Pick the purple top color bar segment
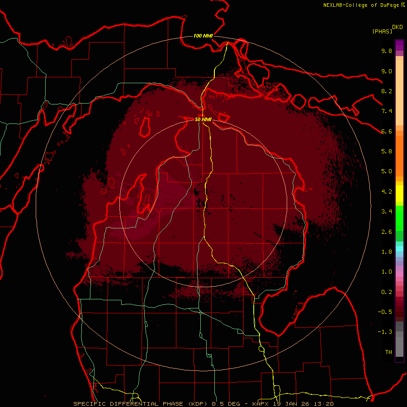 [x=399, y=45]
